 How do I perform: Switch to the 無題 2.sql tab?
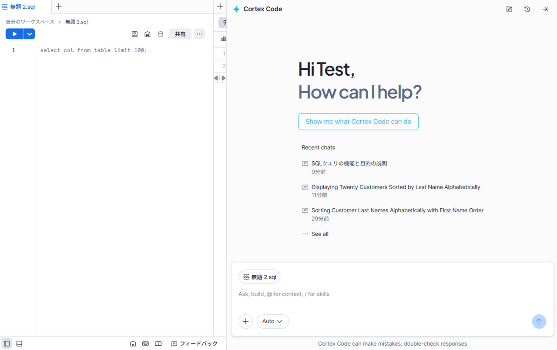pos(22,7)
